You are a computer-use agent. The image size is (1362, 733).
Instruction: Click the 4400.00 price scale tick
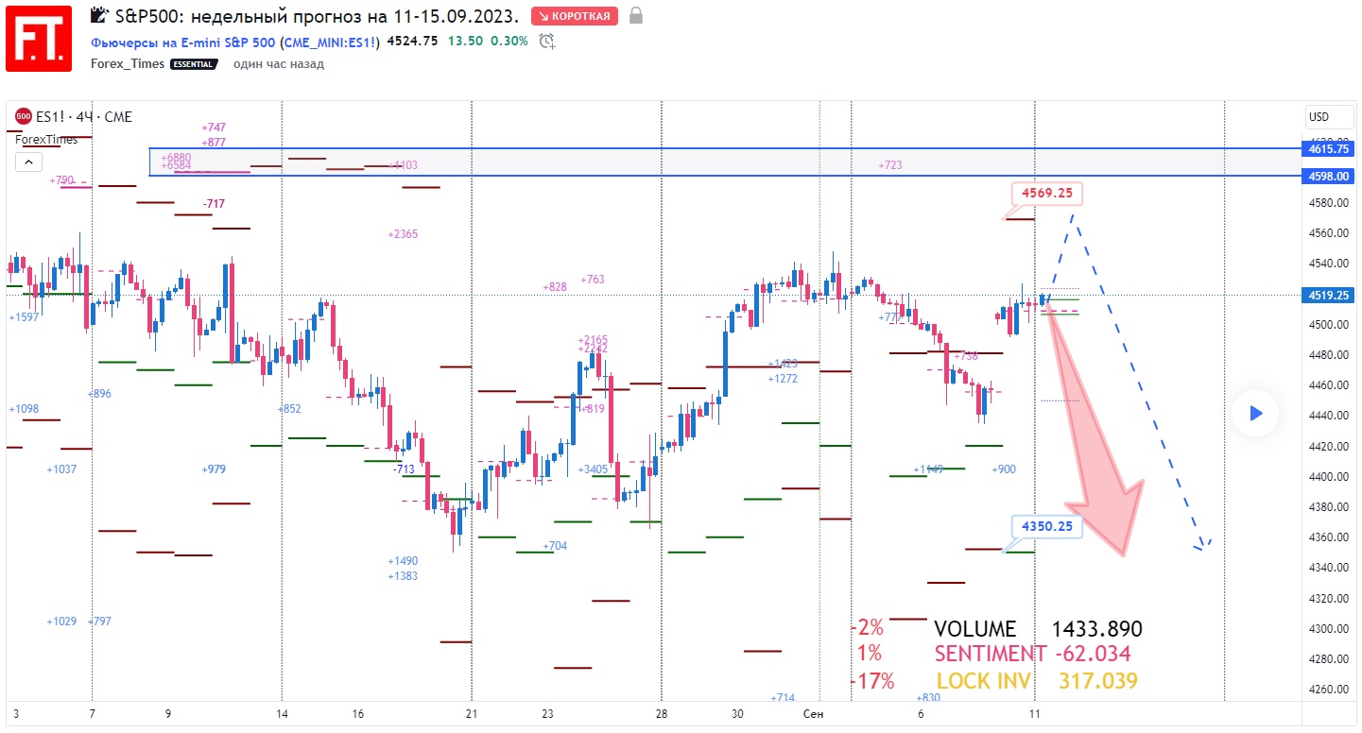point(1328,477)
